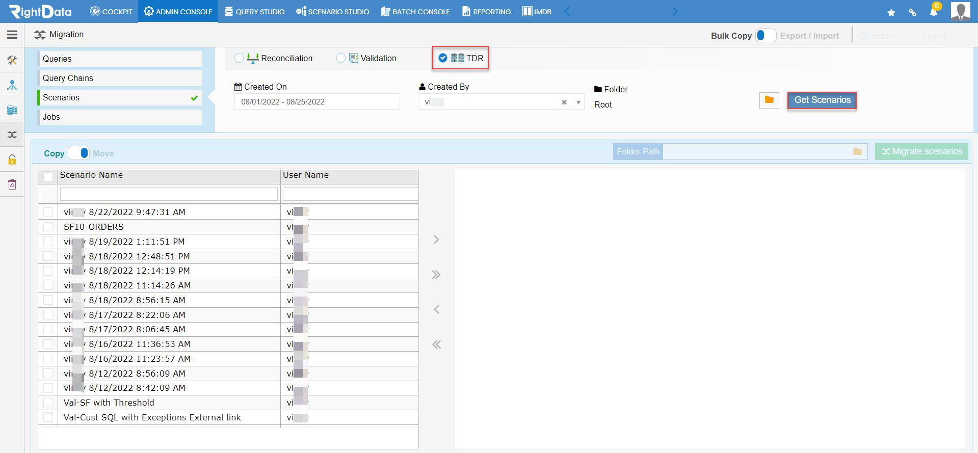
Task: Open the user profile avatar
Action: click(961, 11)
